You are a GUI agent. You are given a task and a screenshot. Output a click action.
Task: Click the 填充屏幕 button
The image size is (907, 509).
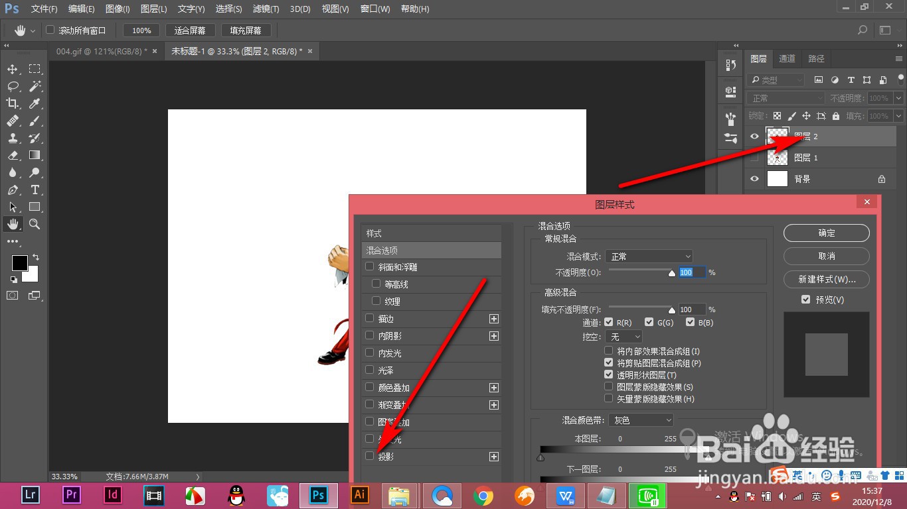point(246,30)
